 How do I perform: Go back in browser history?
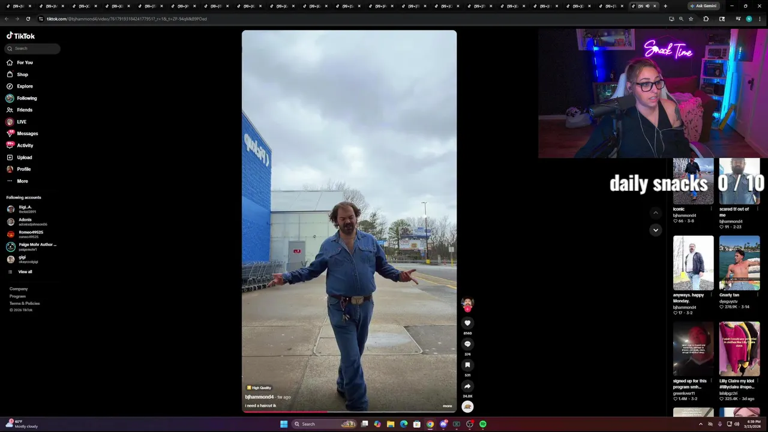pos(7,19)
